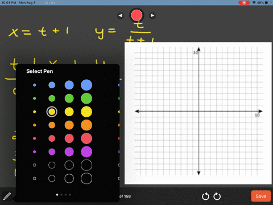
Task: Select smallest pen in bottom outlined row
Action: (35, 178)
